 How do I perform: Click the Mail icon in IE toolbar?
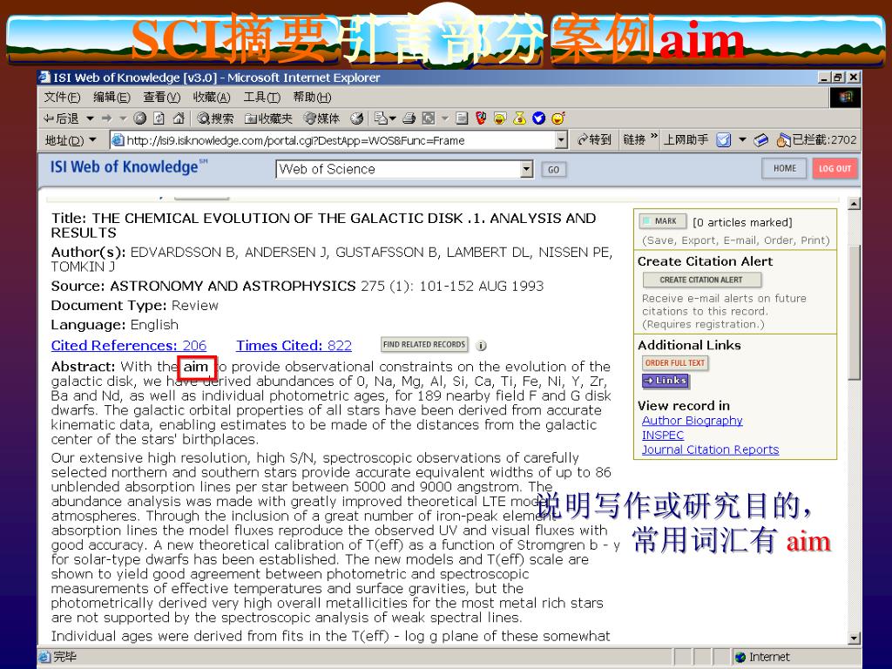tap(382, 118)
